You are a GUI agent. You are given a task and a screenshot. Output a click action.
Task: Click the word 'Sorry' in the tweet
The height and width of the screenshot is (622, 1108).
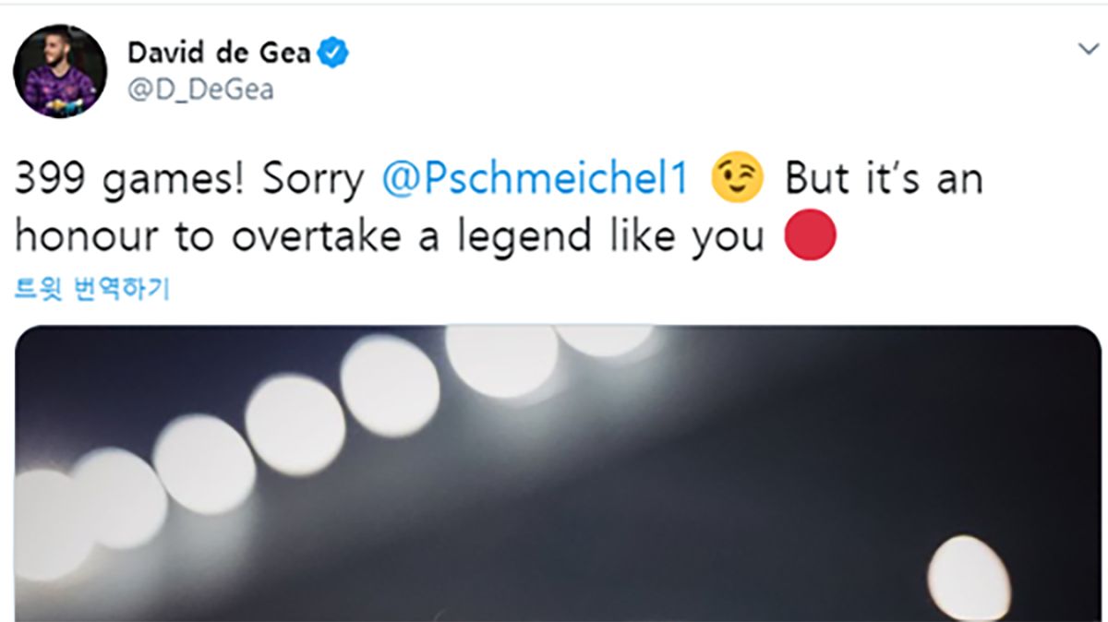(x=313, y=180)
